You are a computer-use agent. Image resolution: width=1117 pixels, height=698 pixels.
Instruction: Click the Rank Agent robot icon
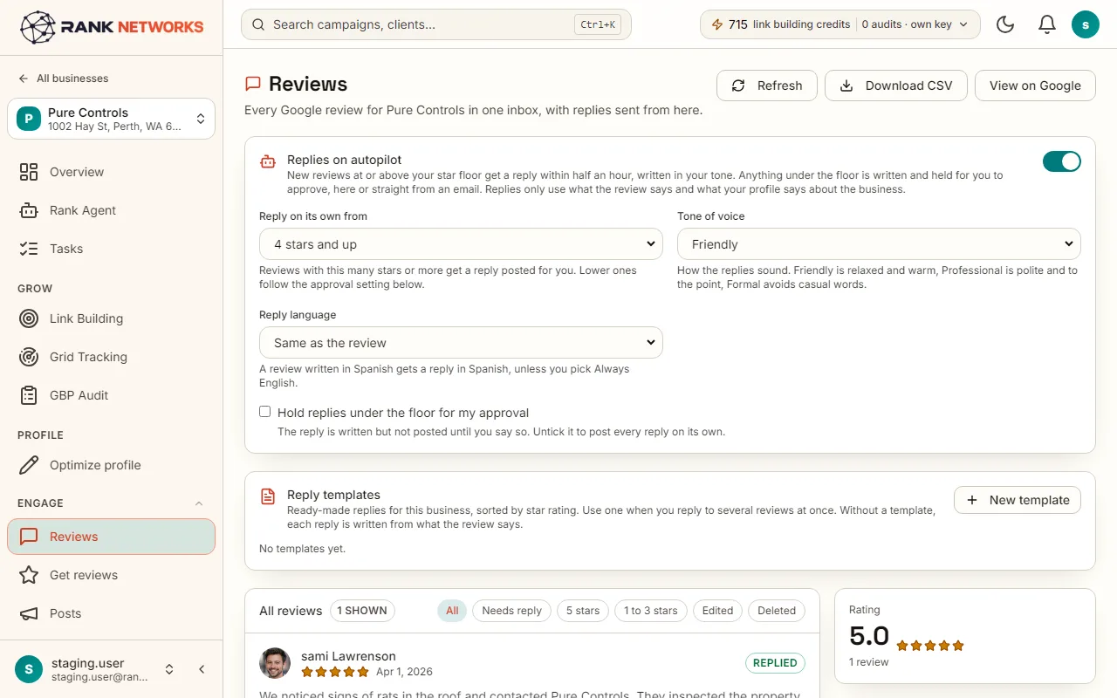coord(29,210)
